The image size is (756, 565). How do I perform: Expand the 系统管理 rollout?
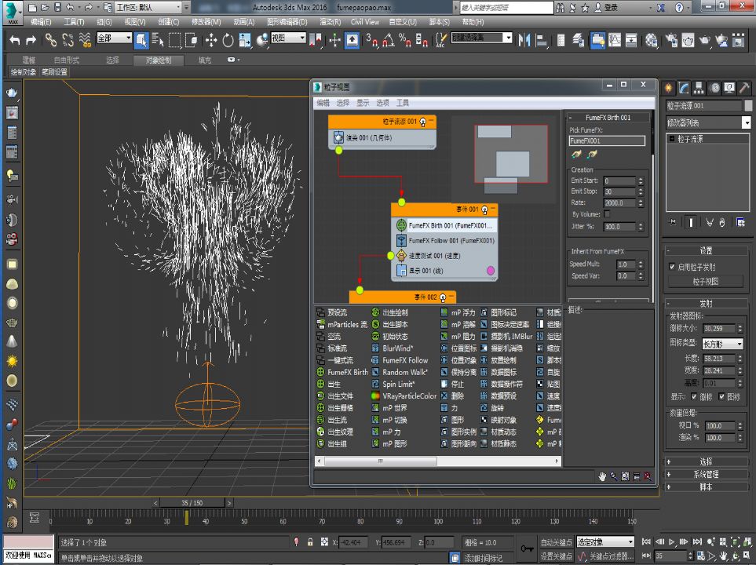click(x=707, y=475)
